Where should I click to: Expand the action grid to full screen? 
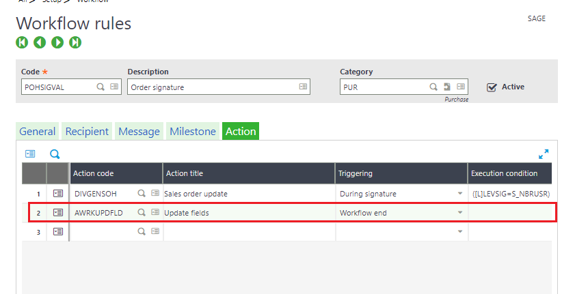544,154
